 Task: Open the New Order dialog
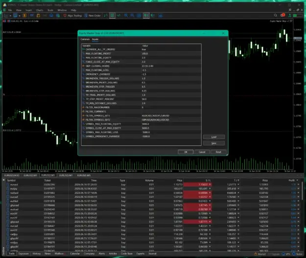click(x=93, y=15)
